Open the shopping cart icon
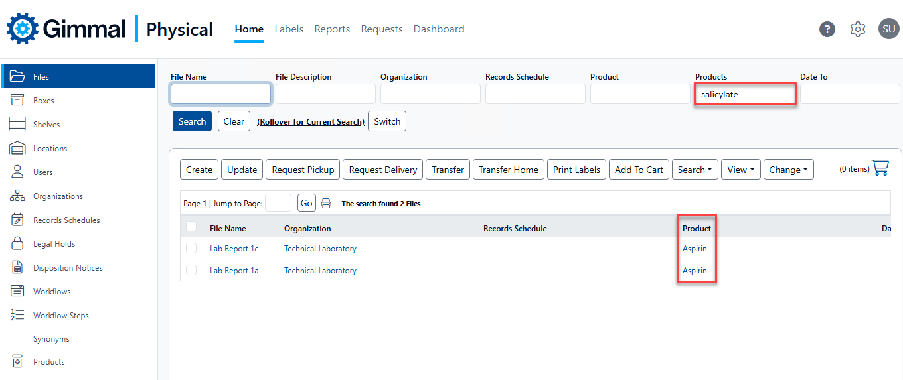This screenshot has width=903, height=380. [880, 168]
